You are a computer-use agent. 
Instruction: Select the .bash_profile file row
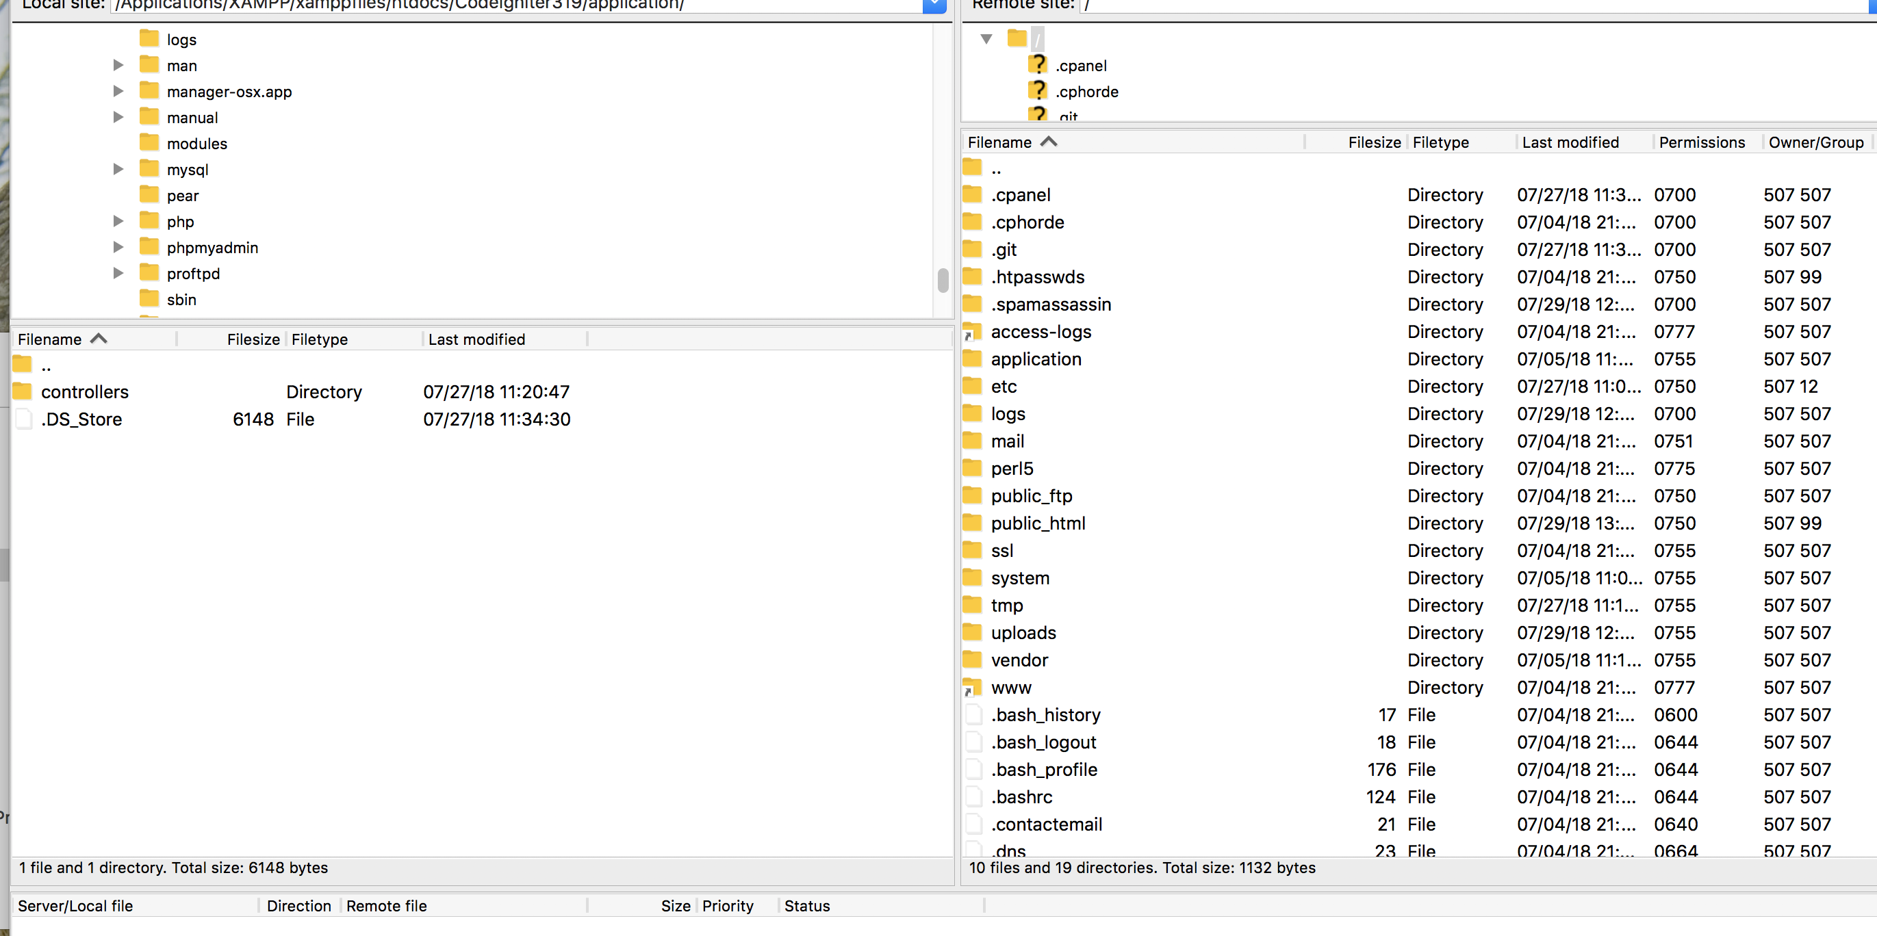click(x=1418, y=769)
